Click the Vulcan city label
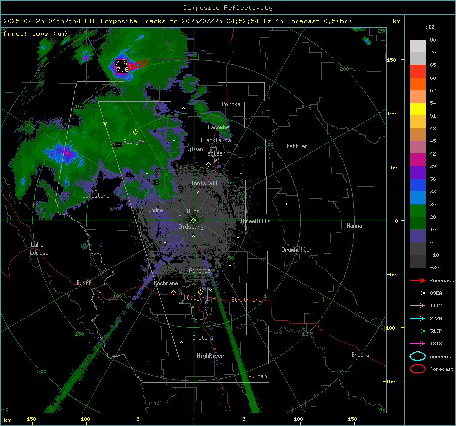 point(257,376)
